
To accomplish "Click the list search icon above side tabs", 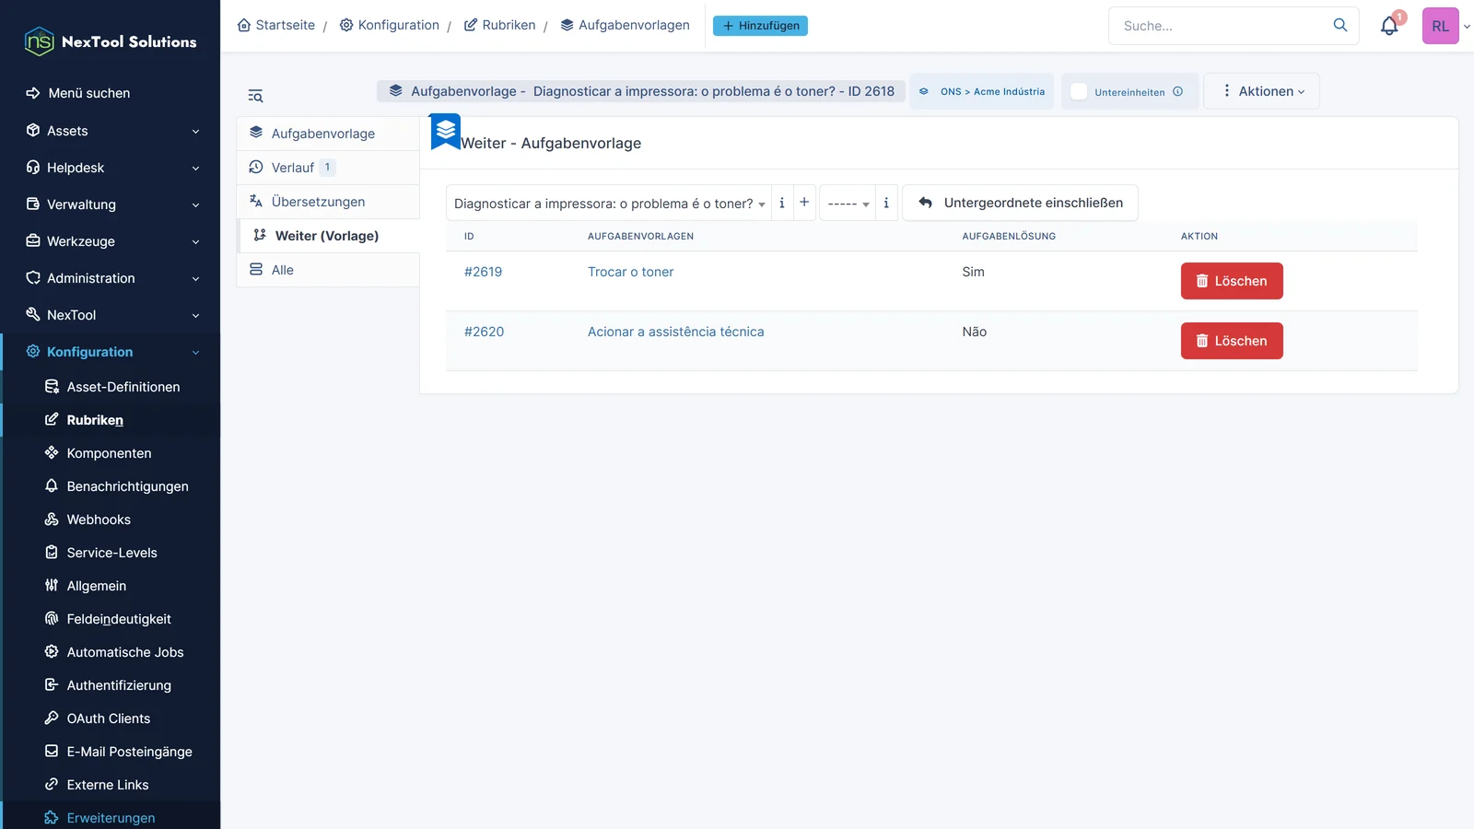I will (255, 96).
